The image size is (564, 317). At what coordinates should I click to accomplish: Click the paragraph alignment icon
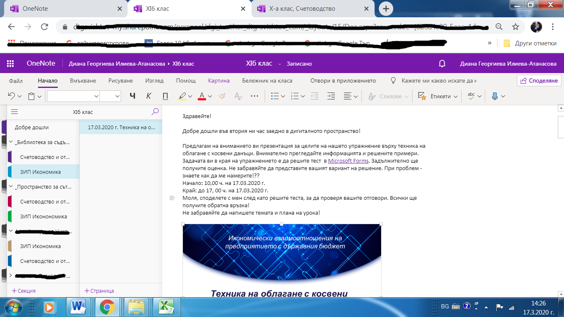pyautogui.click(x=348, y=96)
